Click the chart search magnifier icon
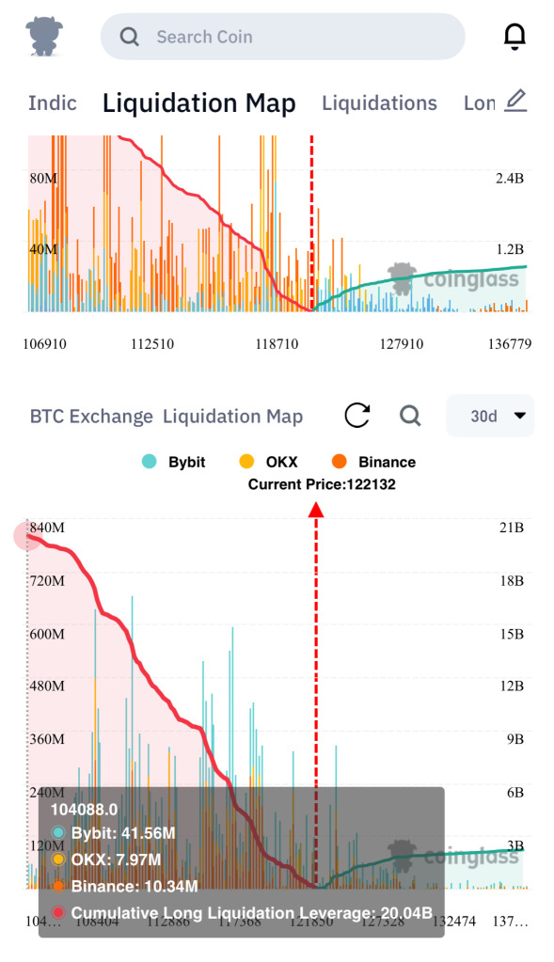The width and height of the screenshot is (554, 962). [410, 416]
